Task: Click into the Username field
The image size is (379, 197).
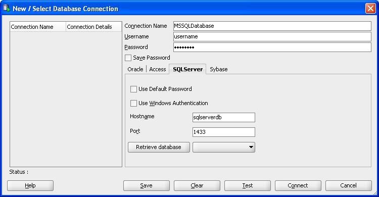Action: click(x=272, y=37)
